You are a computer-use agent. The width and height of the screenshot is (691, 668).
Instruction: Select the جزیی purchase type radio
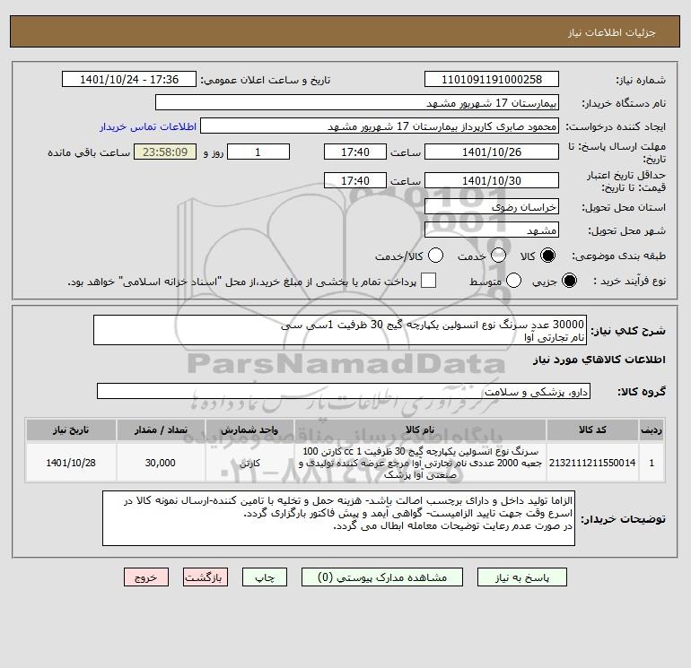(569, 281)
